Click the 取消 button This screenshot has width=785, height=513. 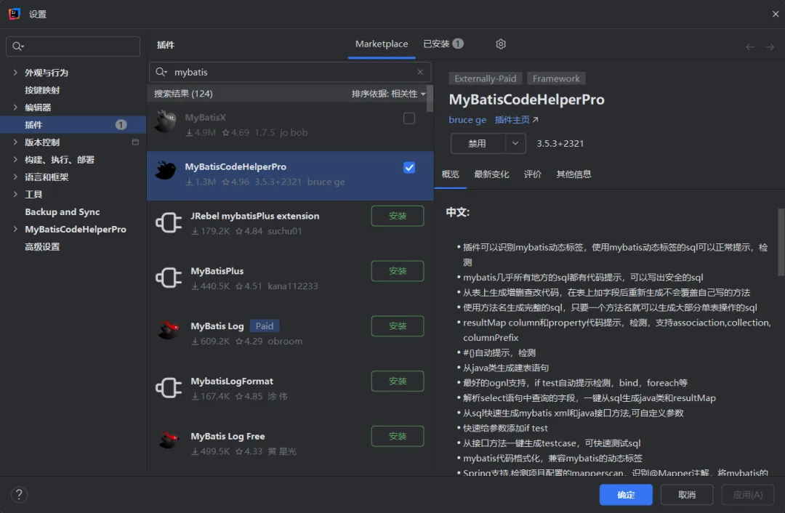(687, 495)
